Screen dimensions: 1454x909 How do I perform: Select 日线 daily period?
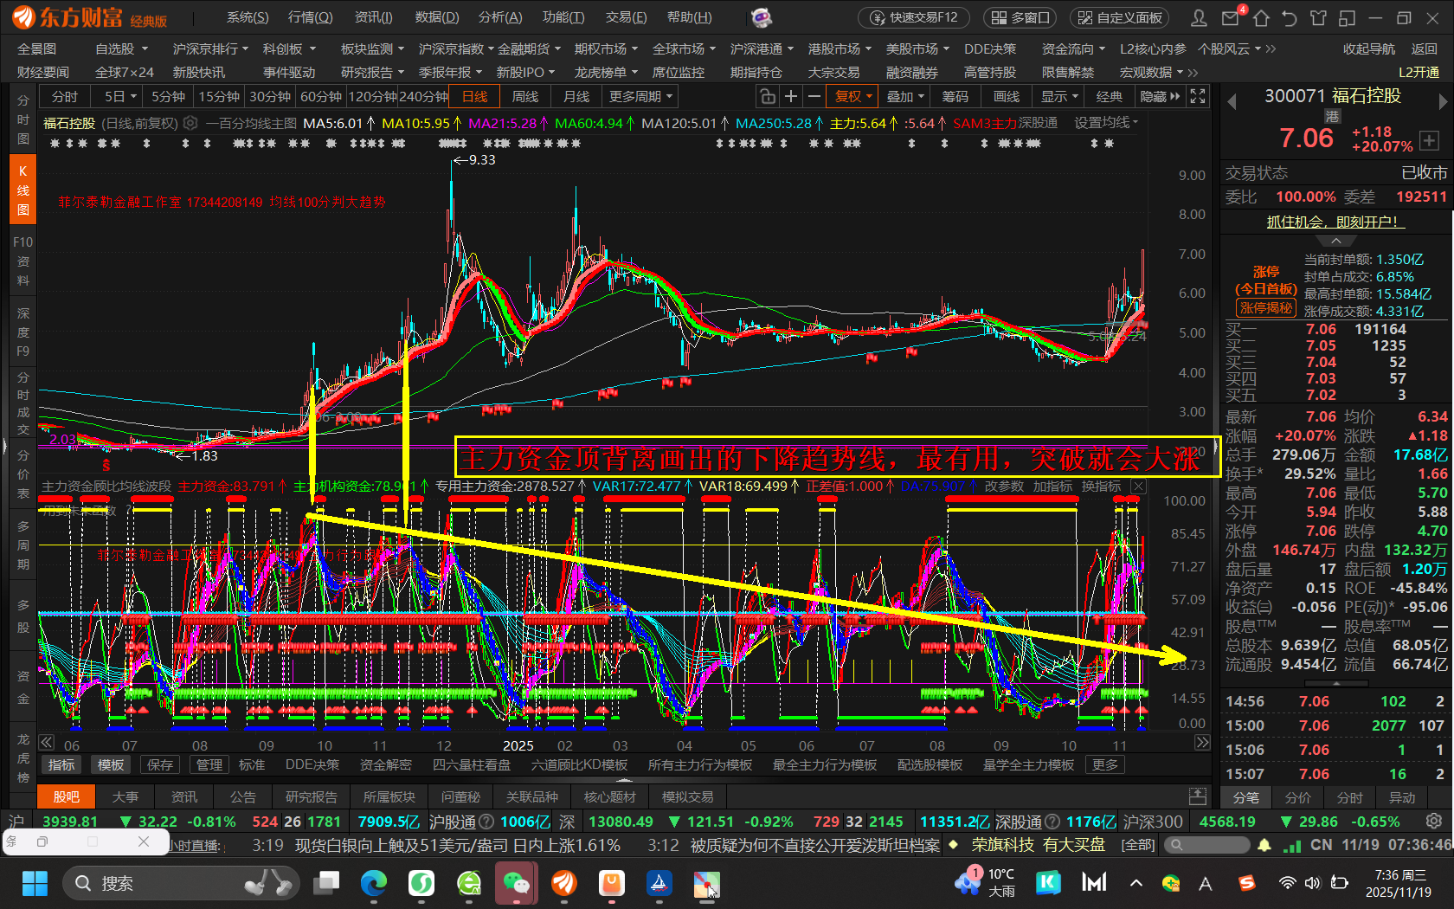click(474, 96)
